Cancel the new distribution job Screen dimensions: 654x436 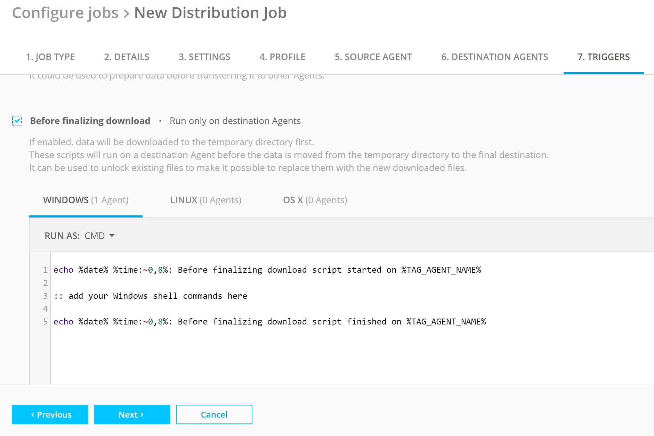coord(214,414)
